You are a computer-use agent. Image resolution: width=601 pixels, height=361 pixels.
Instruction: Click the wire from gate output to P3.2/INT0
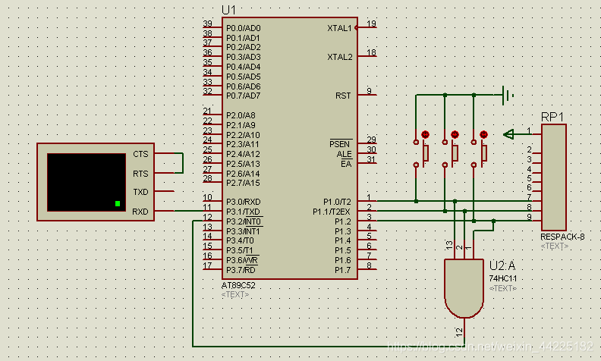click(x=328, y=346)
